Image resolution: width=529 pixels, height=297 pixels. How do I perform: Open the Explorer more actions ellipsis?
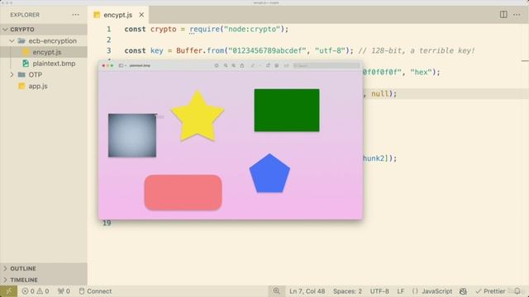click(x=75, y=15)
